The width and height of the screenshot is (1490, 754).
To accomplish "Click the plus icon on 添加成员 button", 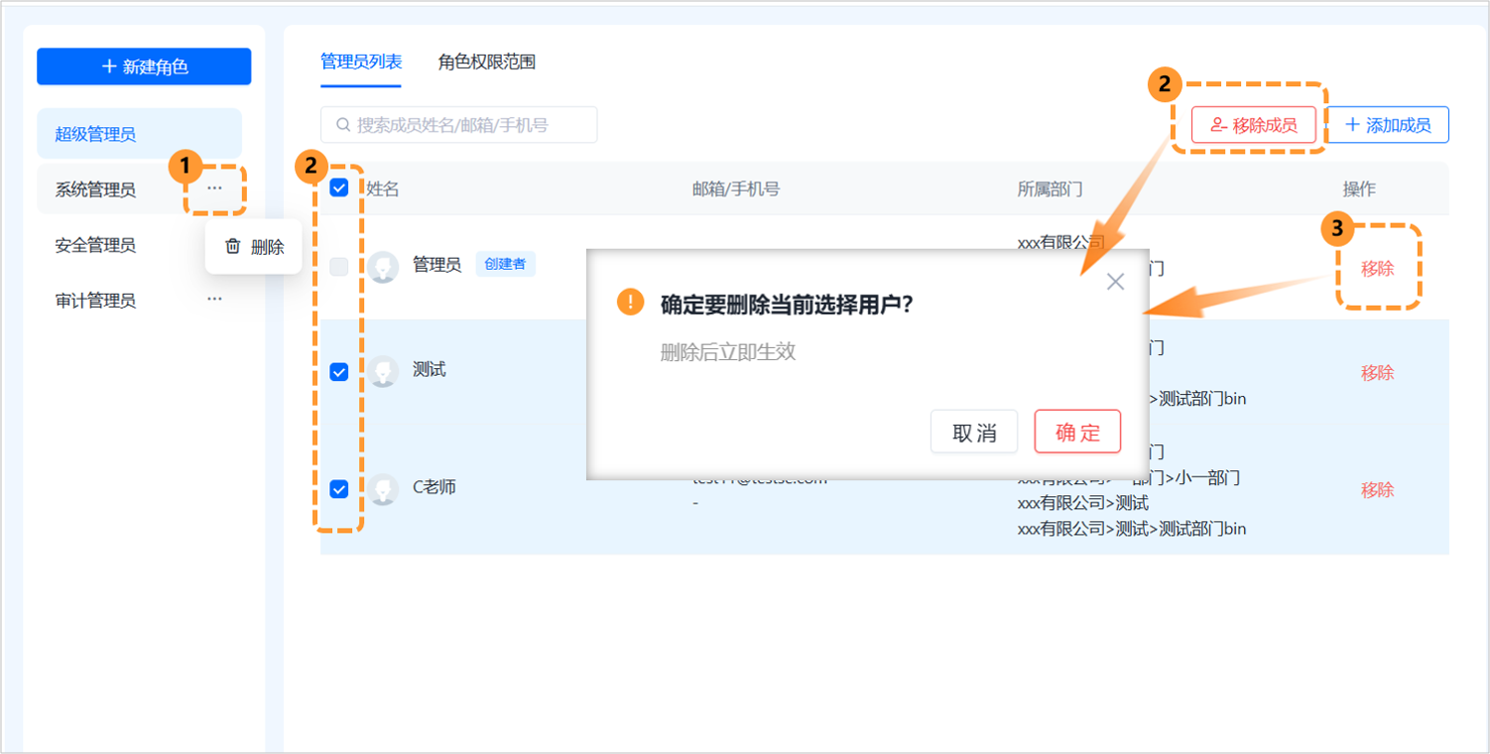I will pyautogui.click(x=1354, y=124).
